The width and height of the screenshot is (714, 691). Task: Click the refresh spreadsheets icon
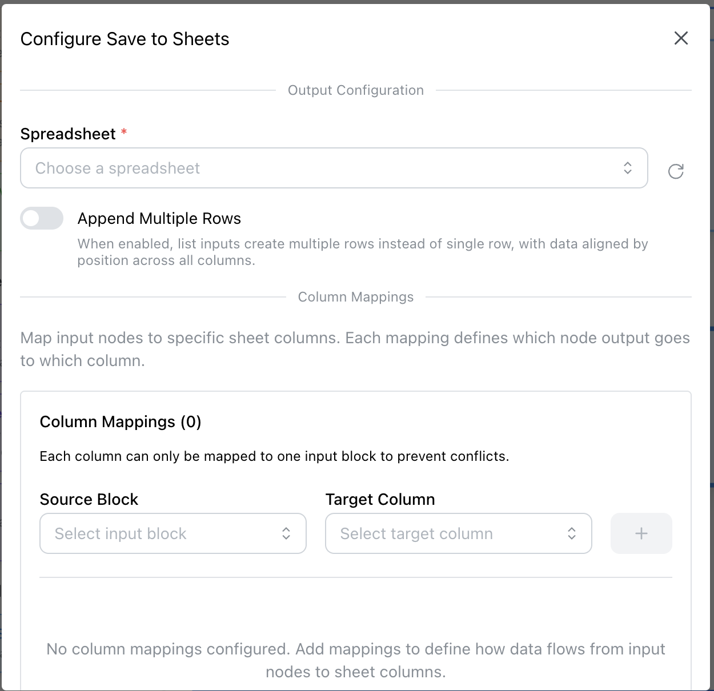click(676, 171)
